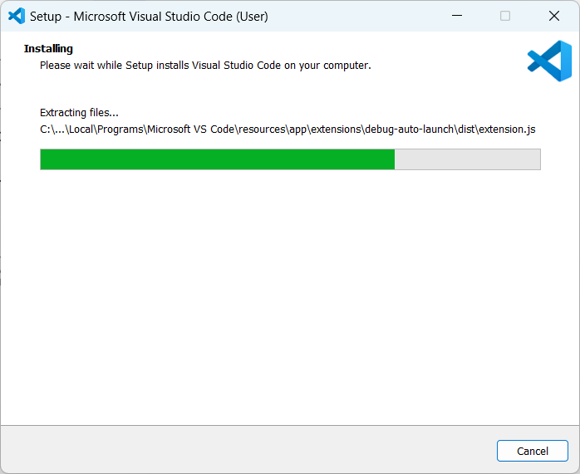The width and height of the screenshot is (580, 474).
Task: Click the gray unfilled part of progress bar
Action: point(467,159)
